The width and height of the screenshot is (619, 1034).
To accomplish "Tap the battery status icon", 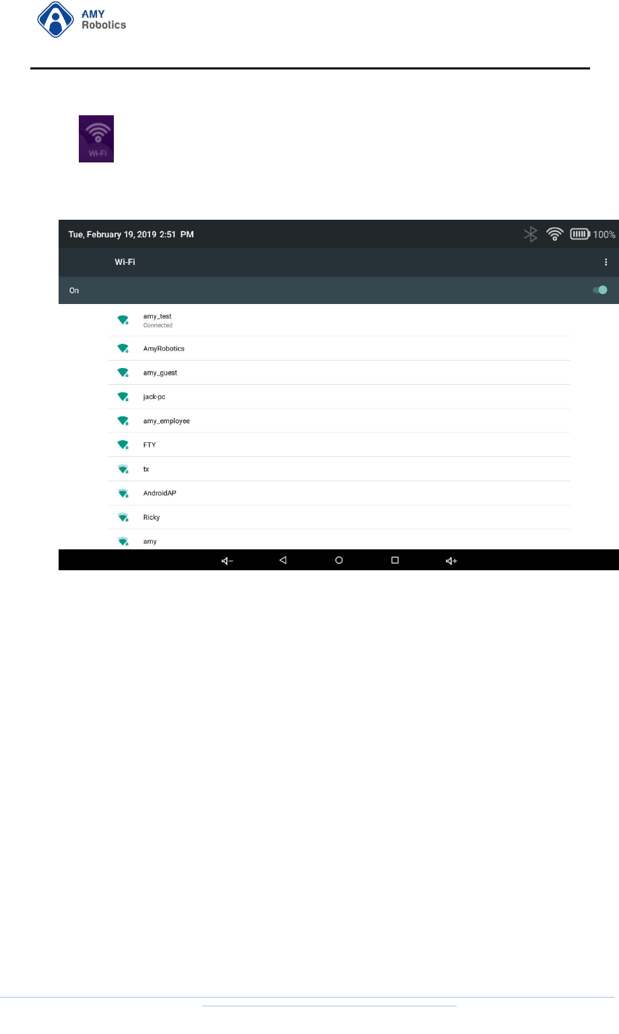I will point(580,234).
